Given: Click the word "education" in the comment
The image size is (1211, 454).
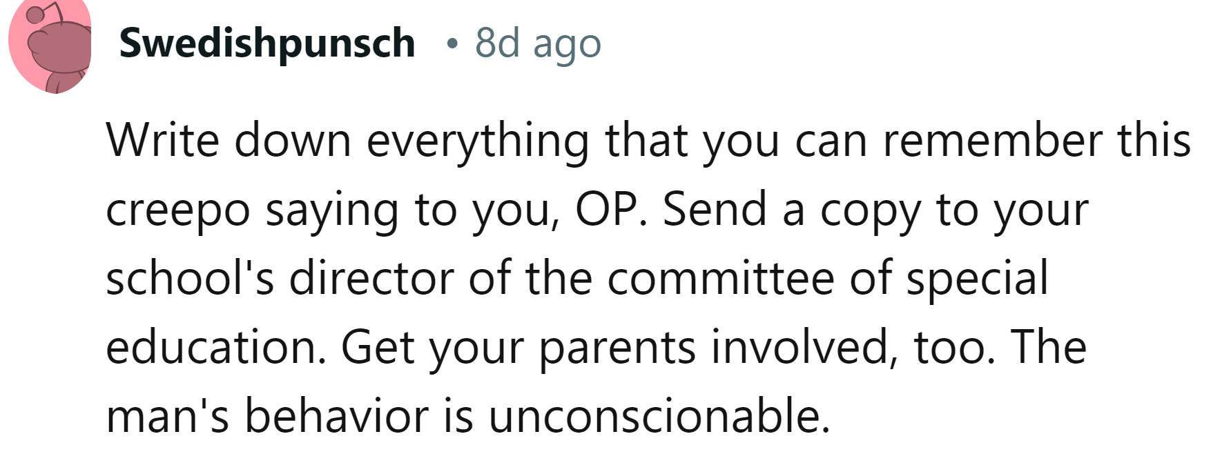Looking at the screenshot, I should (x=215, y=347).
